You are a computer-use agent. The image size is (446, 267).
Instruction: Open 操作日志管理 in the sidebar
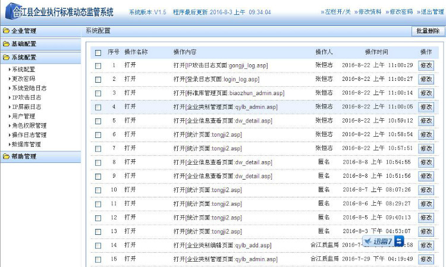pos(29,135)
